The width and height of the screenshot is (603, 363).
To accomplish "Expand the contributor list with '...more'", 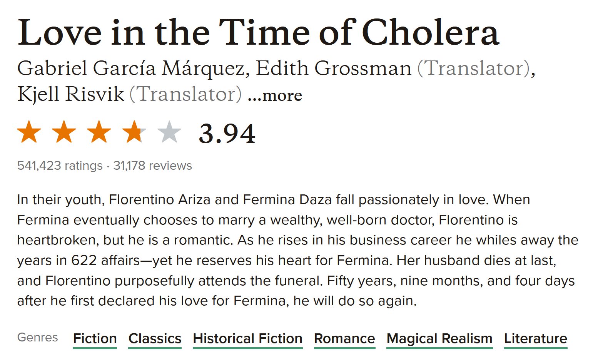I will click(x=275, y=95).
